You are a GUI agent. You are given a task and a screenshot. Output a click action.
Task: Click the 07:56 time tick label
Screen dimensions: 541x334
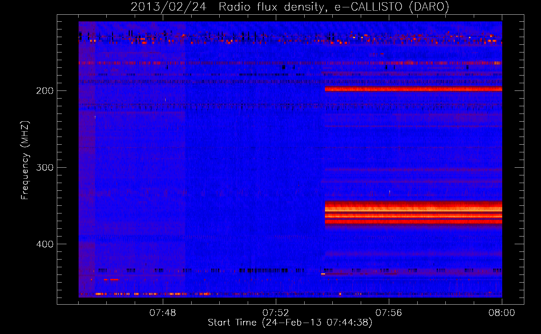389,313
